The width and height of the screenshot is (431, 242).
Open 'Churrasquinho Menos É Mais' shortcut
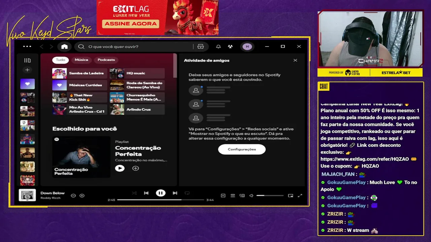click(137, 97)
